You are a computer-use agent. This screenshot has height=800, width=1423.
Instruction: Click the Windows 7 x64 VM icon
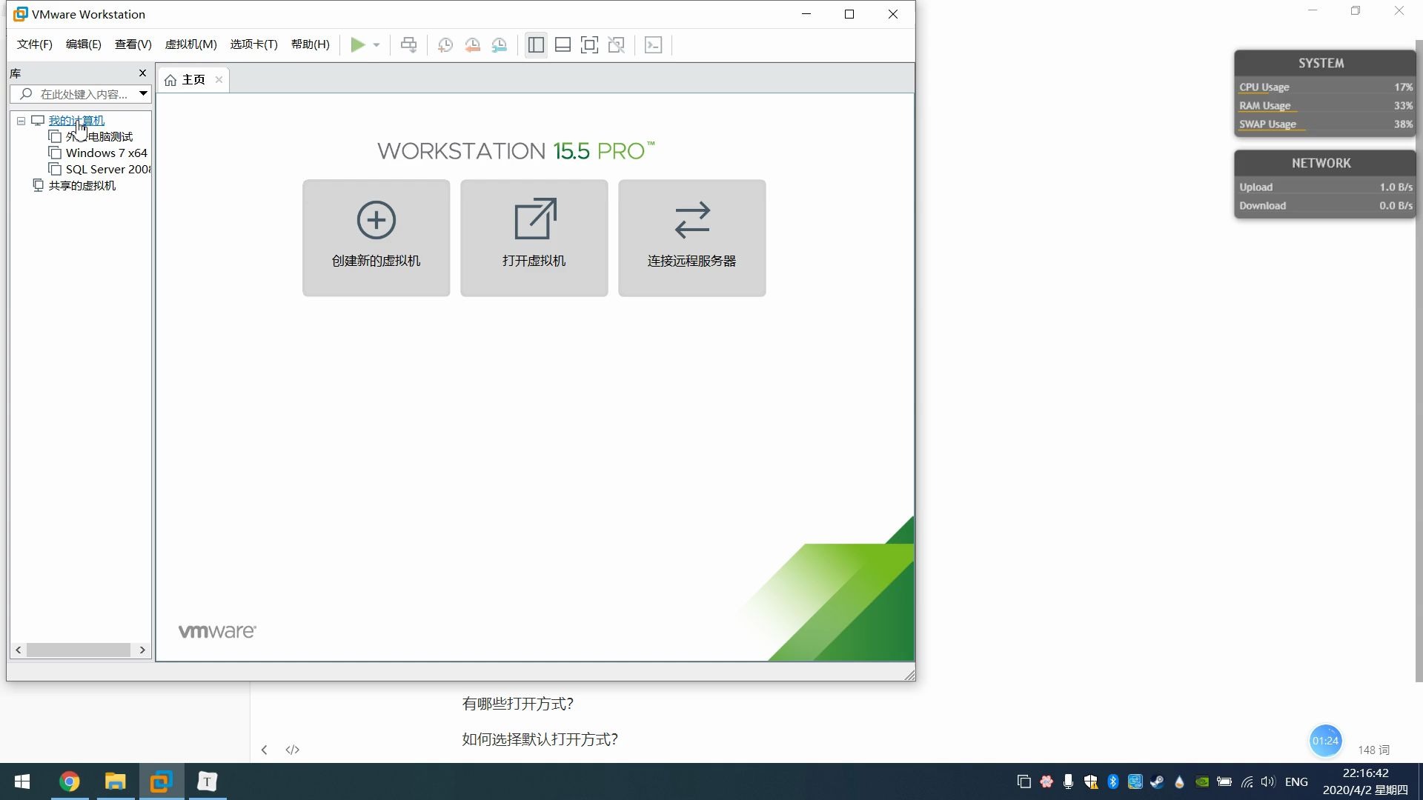pyautogui.click(x=55, y=153)
